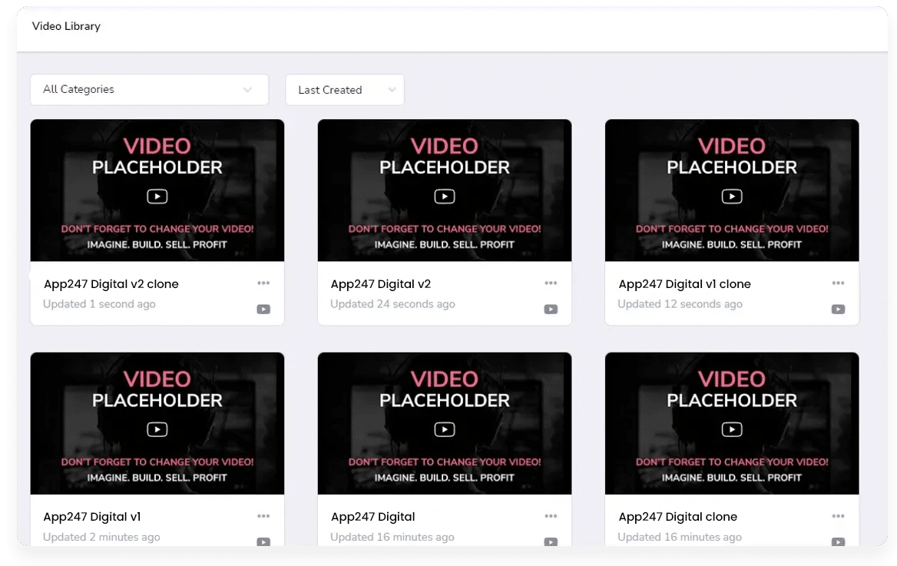Open the Last Created sort dropdown
Screen dimensions: 897x566
click(x=345, y=90)
